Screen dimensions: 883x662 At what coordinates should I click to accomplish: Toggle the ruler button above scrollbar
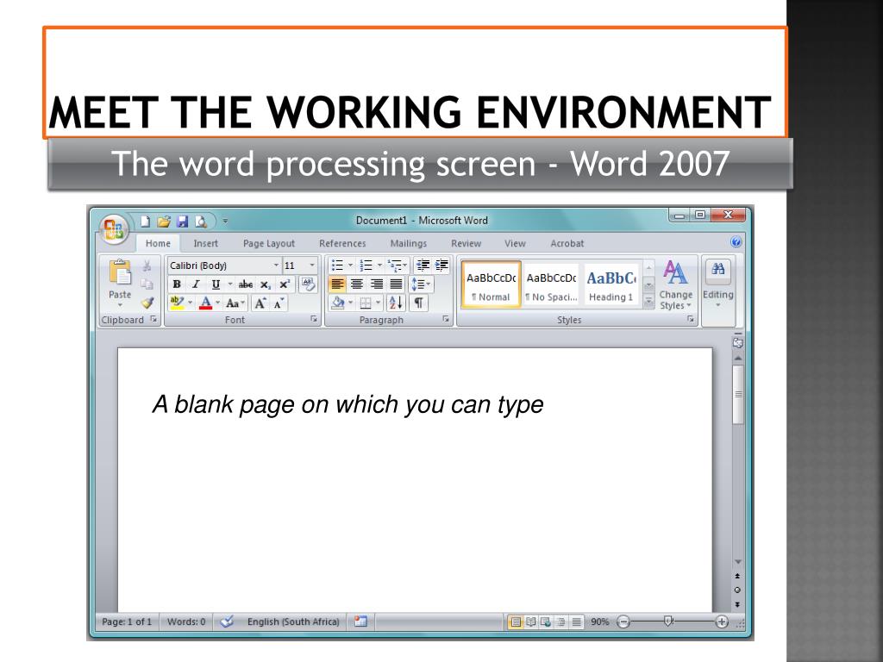(738, 341)
